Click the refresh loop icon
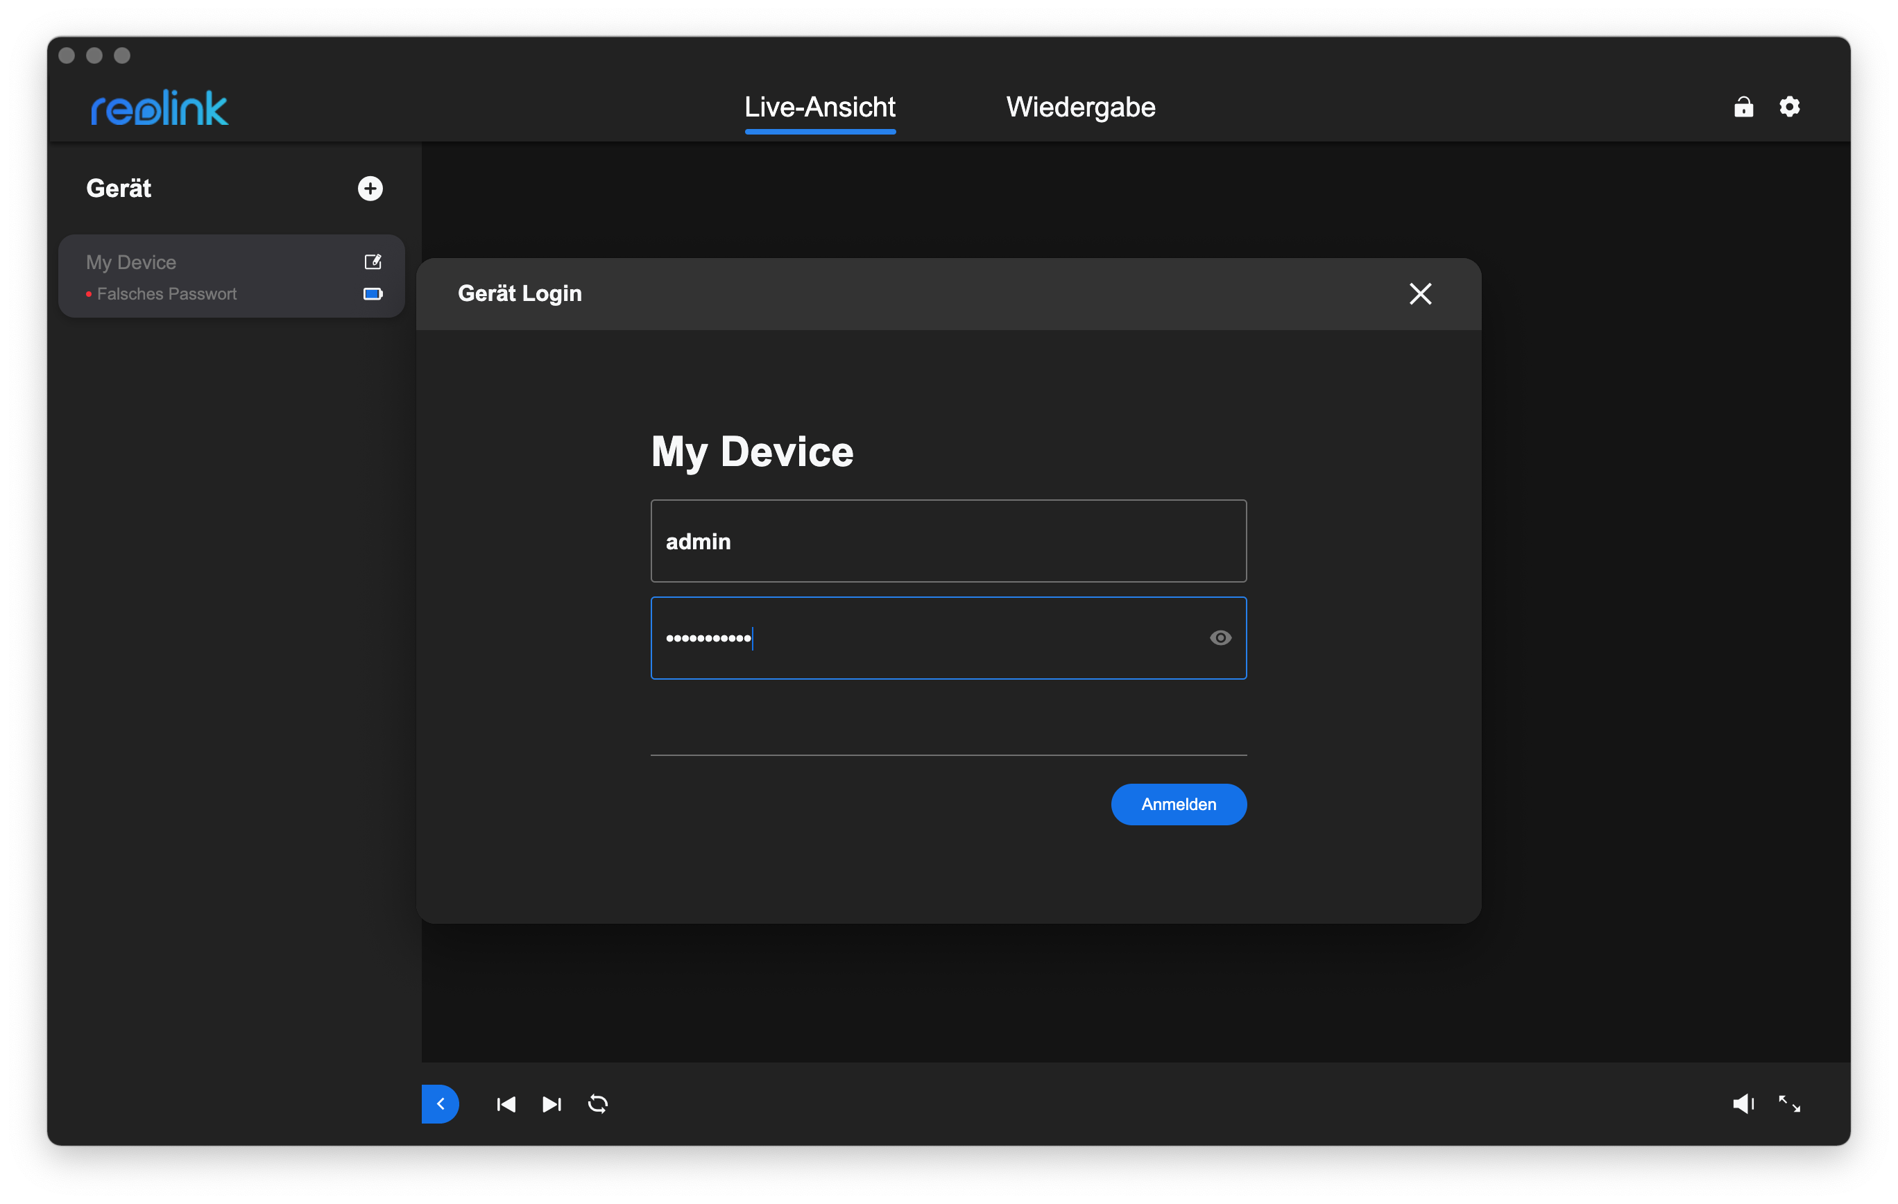1898x1204 pixels. point(598,1104)
